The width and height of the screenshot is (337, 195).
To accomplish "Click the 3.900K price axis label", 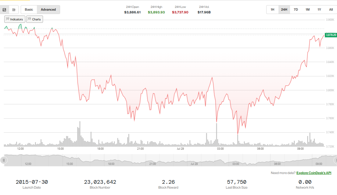I will pyautogui.click(x=330, y=20).
